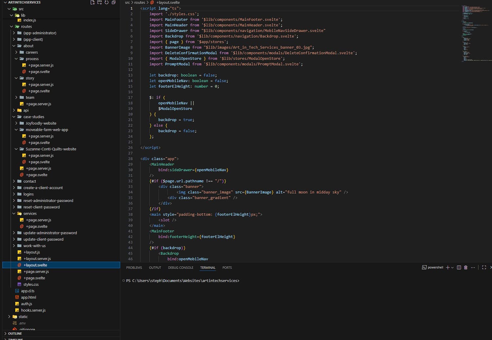The height and width of the screenshot is (340, 492).
Task: Create a new folder in the explorer
Action: pos(99,2)
